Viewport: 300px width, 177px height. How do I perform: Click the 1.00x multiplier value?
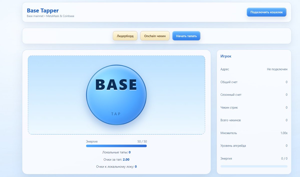284,133
